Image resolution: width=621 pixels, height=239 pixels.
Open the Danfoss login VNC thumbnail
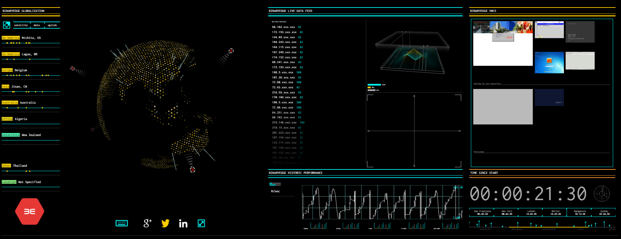503,43
